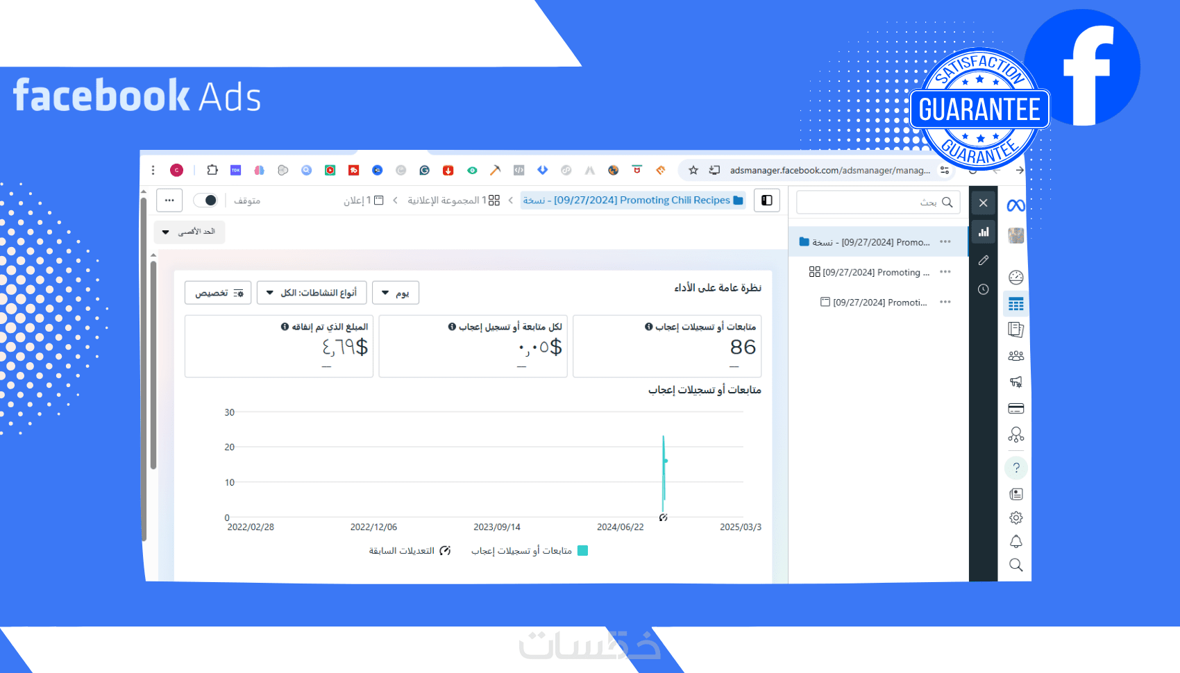Open the history clock icon
This screenshot has height=673, width=1180.
[x=983, y=289]
